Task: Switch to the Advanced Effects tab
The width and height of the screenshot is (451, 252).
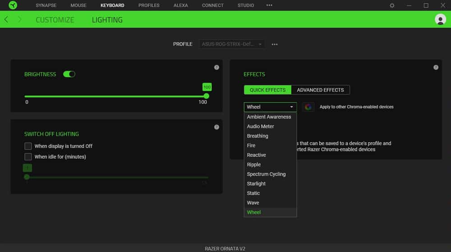Action: pyautogui.click(x=320, y=90)
